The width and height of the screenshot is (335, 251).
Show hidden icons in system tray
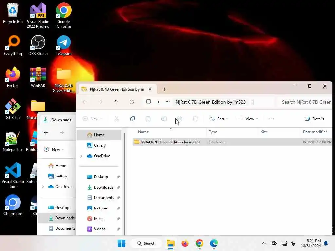click(x=264, y=243)
